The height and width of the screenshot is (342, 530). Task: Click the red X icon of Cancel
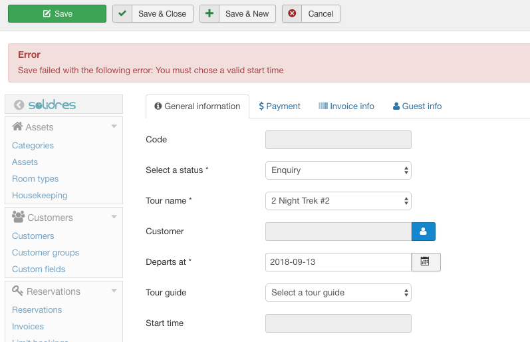pyautogui.click(x=292, y=14)
